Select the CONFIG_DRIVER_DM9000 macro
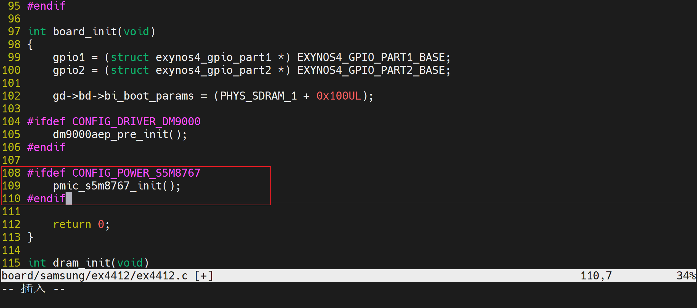 [x=136, y=122]
